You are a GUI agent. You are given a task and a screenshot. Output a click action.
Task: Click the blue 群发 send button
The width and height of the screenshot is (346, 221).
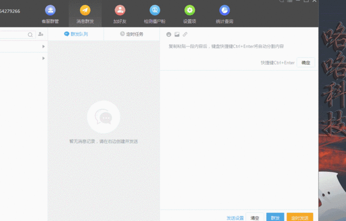click(x=275, y=218)
